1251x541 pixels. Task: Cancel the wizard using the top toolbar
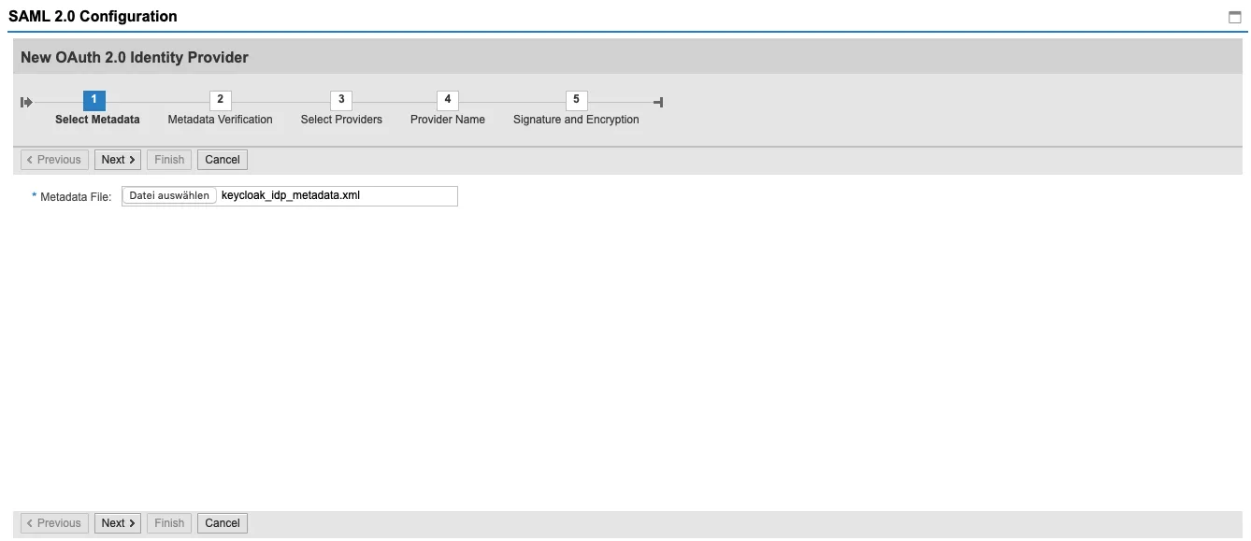(x=223, y=160)
